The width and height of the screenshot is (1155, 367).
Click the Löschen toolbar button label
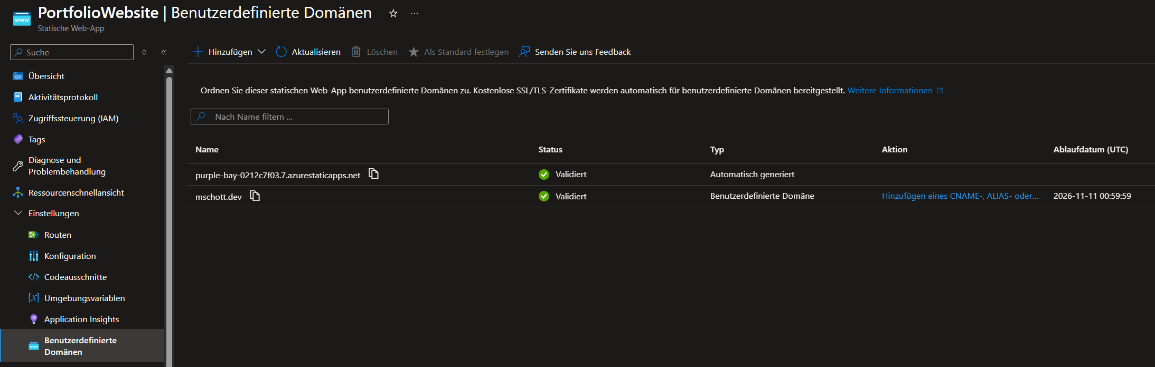click(x=382, y=52)
